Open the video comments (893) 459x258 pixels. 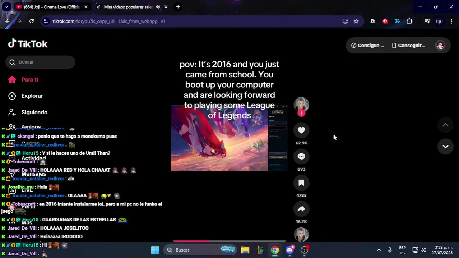pos(301,157)
